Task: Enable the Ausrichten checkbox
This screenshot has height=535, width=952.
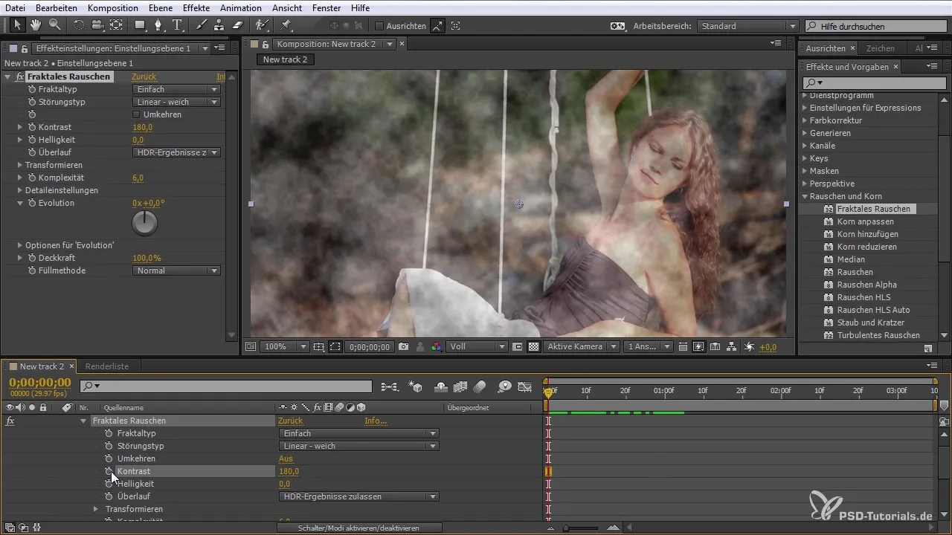Action: (379, 26)
